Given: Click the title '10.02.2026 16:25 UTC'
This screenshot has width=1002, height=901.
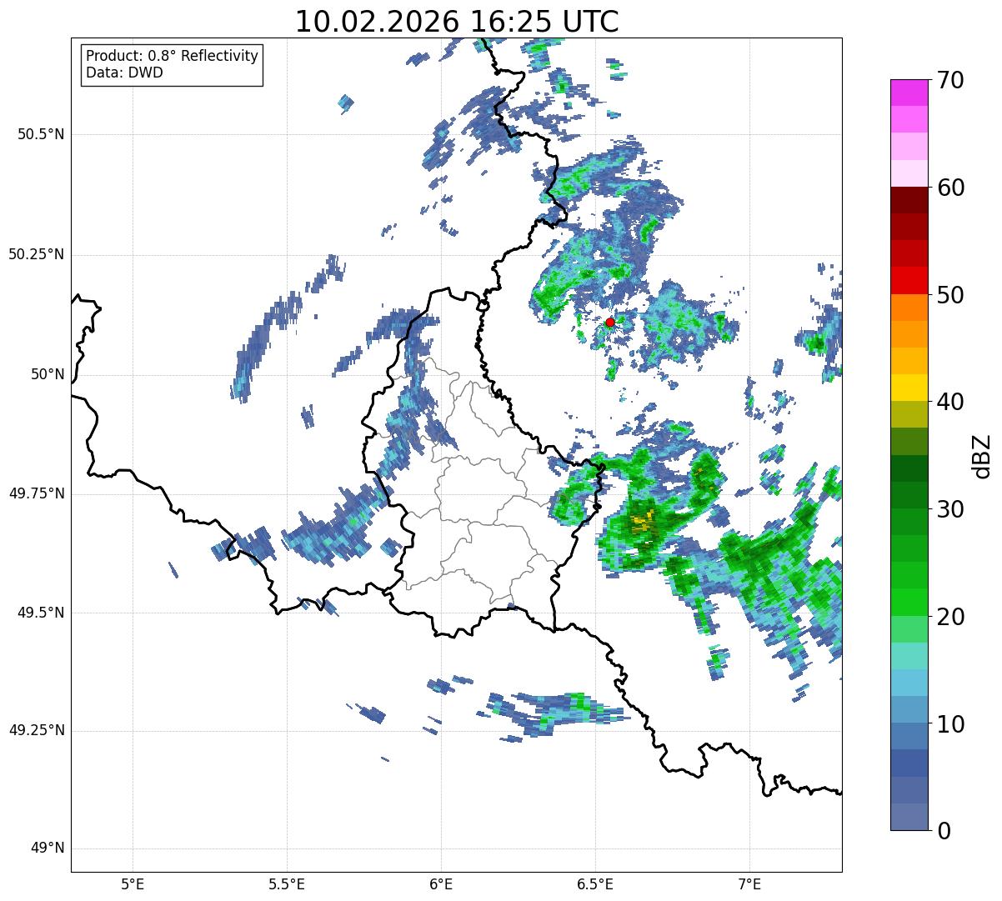Looking at the screenshot, I should tap(457, 21).
